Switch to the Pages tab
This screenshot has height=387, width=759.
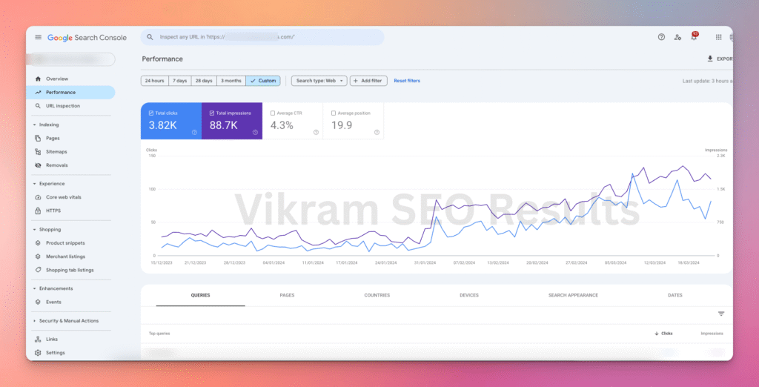tap(287, 295)
